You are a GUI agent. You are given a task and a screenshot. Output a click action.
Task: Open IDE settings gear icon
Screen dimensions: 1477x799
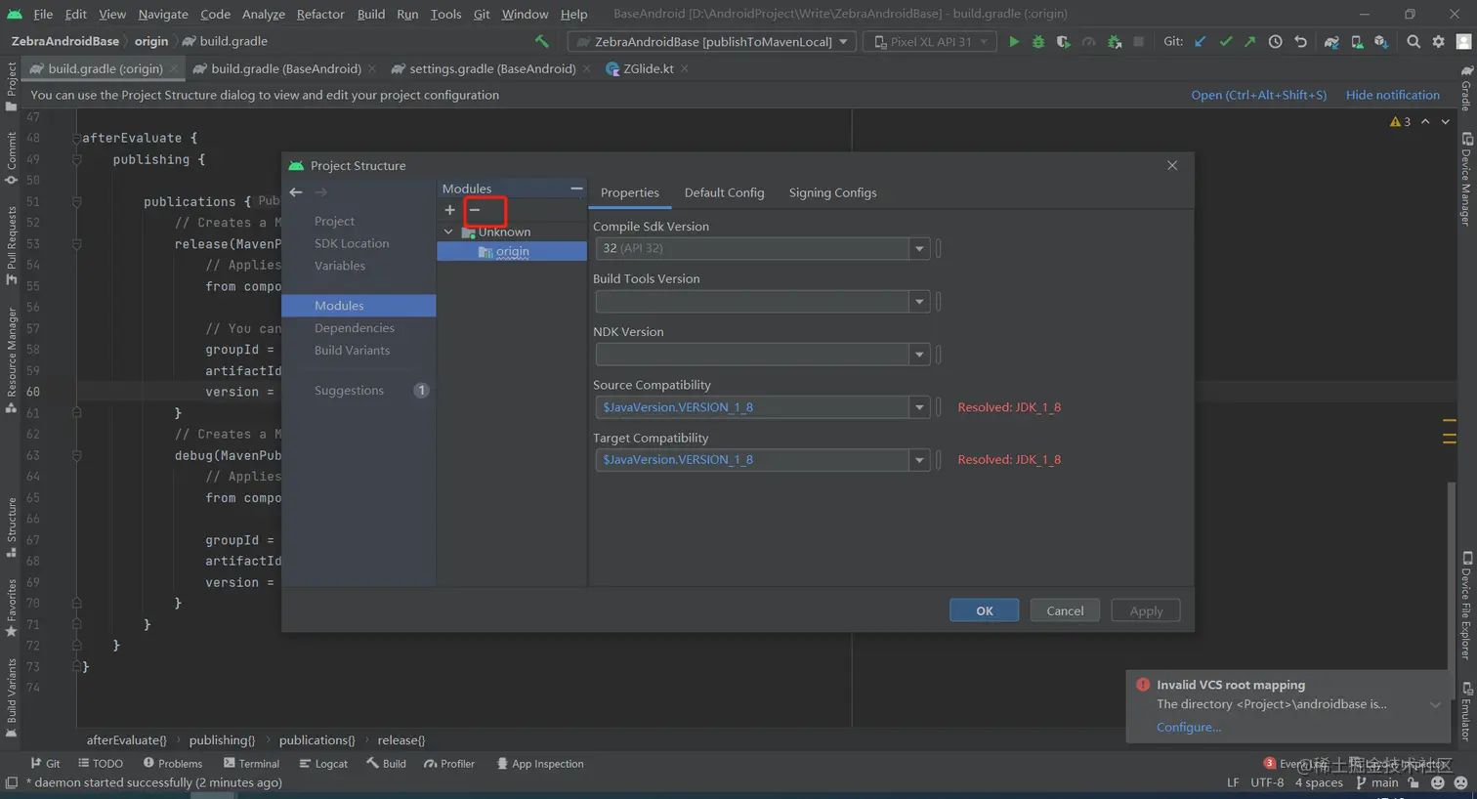tap(1438, 42)
